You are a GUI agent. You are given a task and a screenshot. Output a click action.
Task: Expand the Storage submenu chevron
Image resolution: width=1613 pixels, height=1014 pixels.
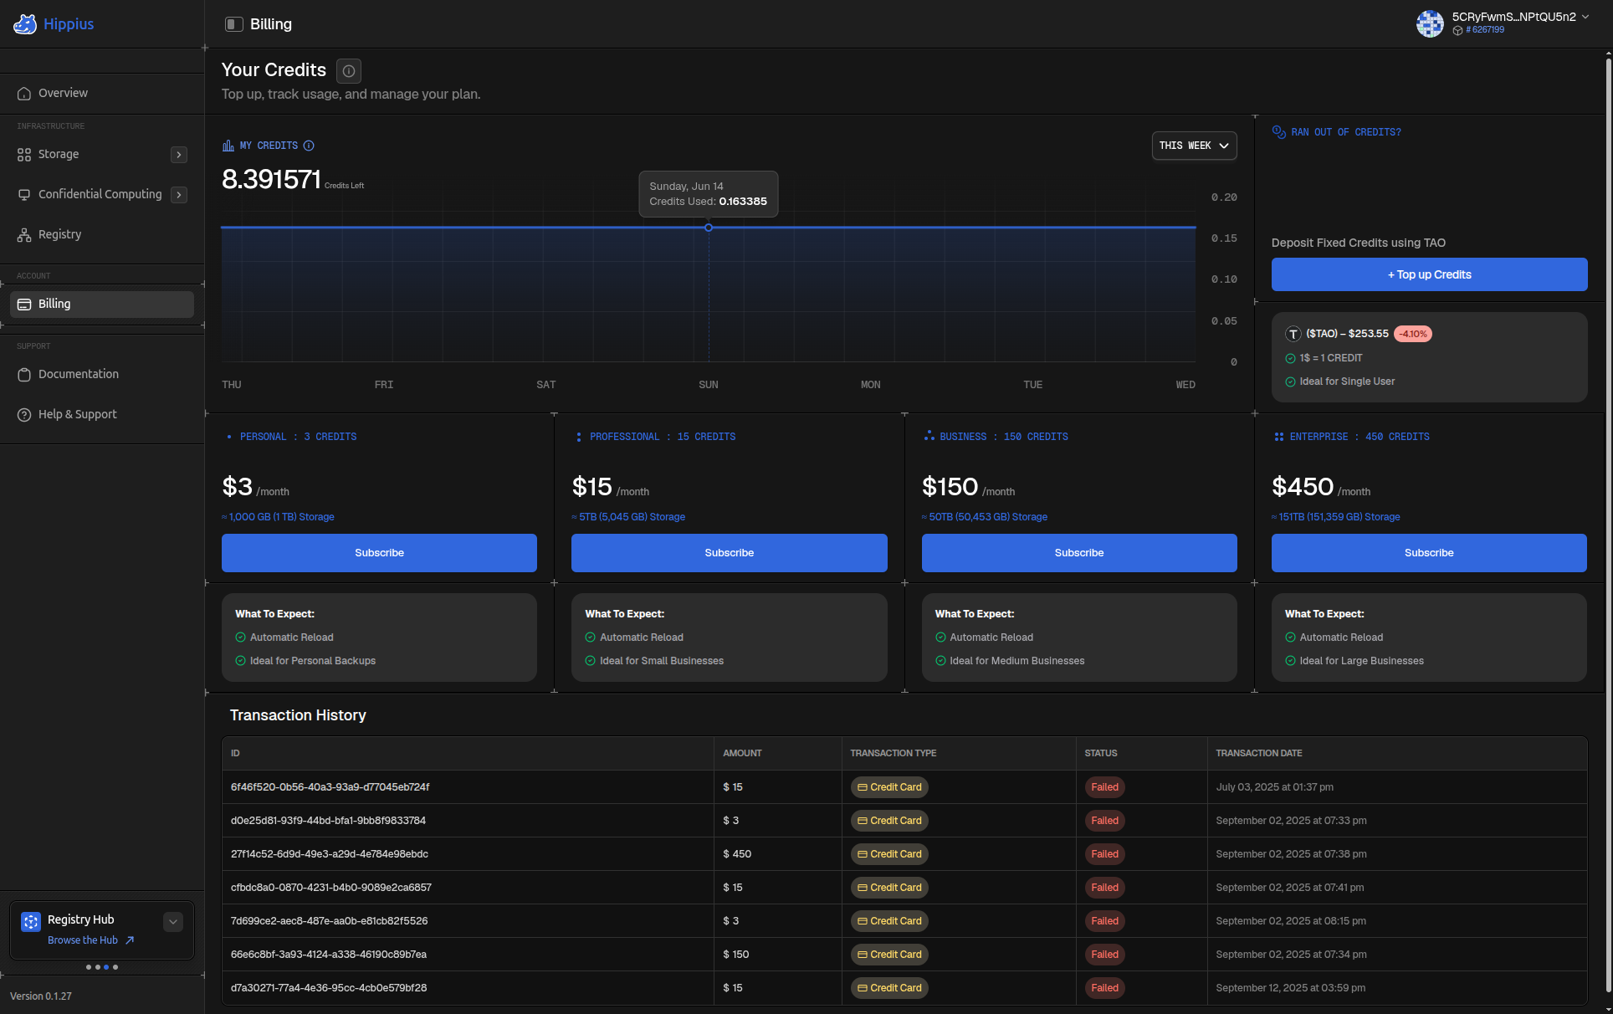coord(179,155)
